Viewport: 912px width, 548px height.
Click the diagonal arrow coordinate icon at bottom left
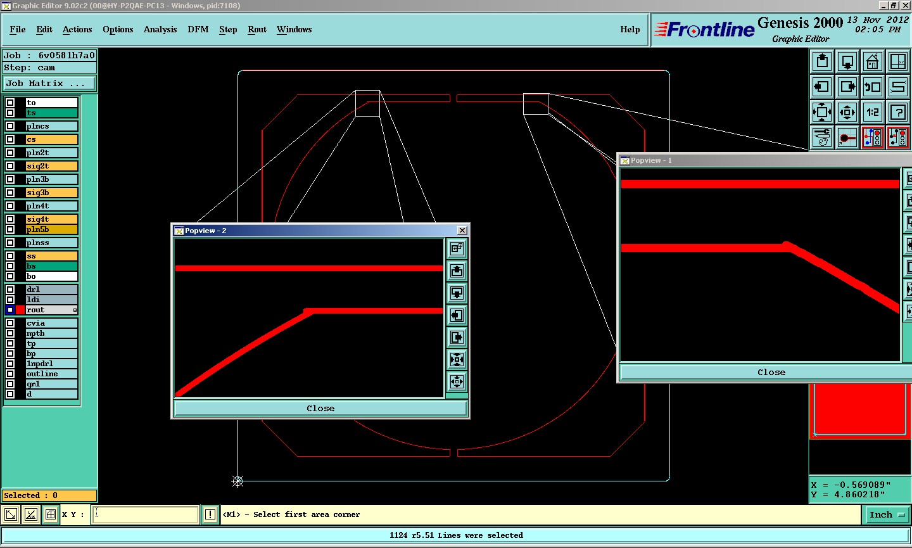(11, 514)
